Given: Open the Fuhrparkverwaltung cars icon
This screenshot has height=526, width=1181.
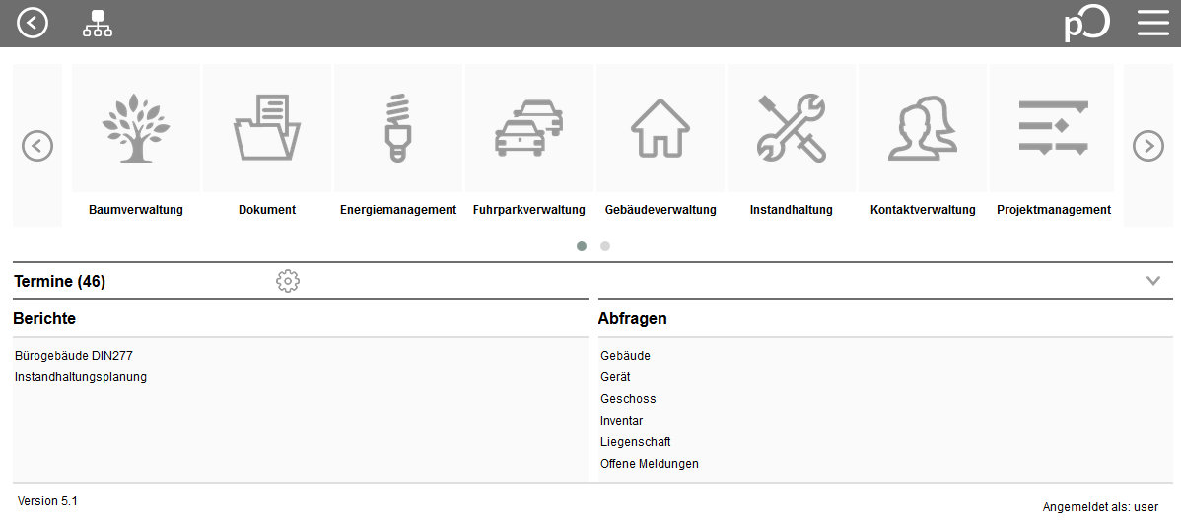Looking at the screenshot, I should click(x=529, y=127).
